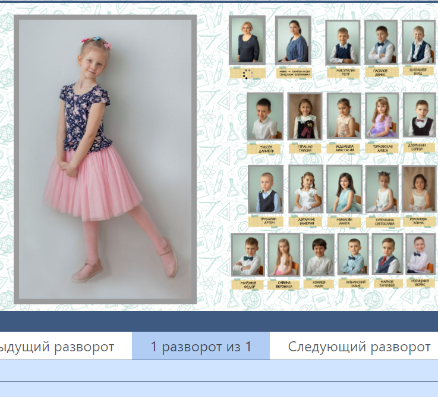The height and width of the screenshot is (397, 438).
Task: Select the photo captioned Гасилов Денис
Action: tap(381, 42)
